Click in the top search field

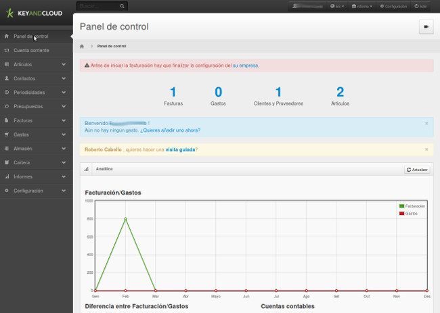[x=98, y=6]
